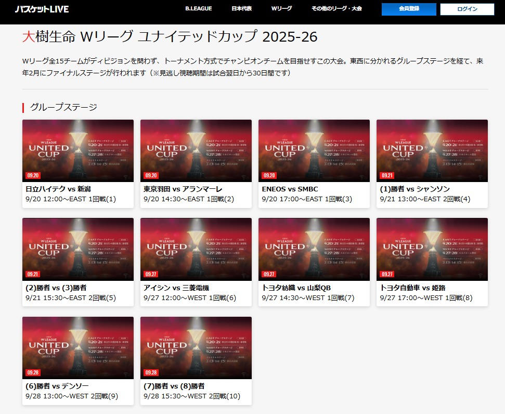Viewport: 505px width, 414px height.
Task: Click the 09.27 date badge on アイシン vs 三菱電機
Action: 151,274
